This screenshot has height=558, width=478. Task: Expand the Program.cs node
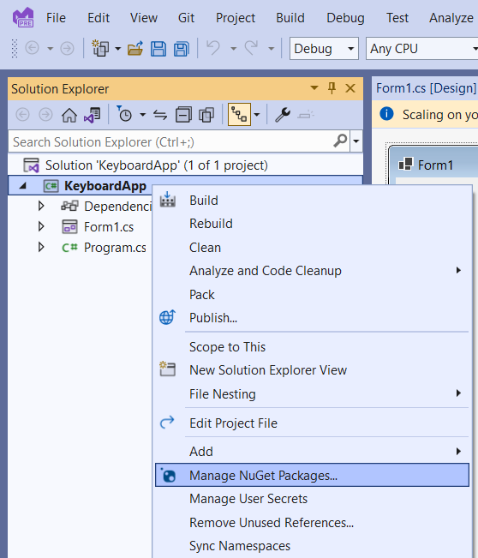[41, 247]
